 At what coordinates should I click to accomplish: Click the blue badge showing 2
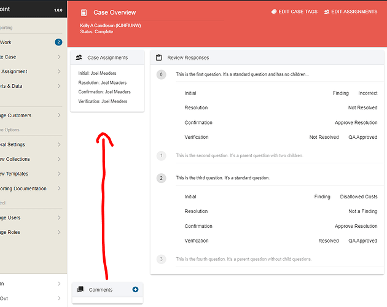point(58,42)
